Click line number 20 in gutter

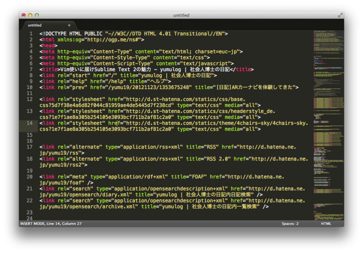[29, 177]
